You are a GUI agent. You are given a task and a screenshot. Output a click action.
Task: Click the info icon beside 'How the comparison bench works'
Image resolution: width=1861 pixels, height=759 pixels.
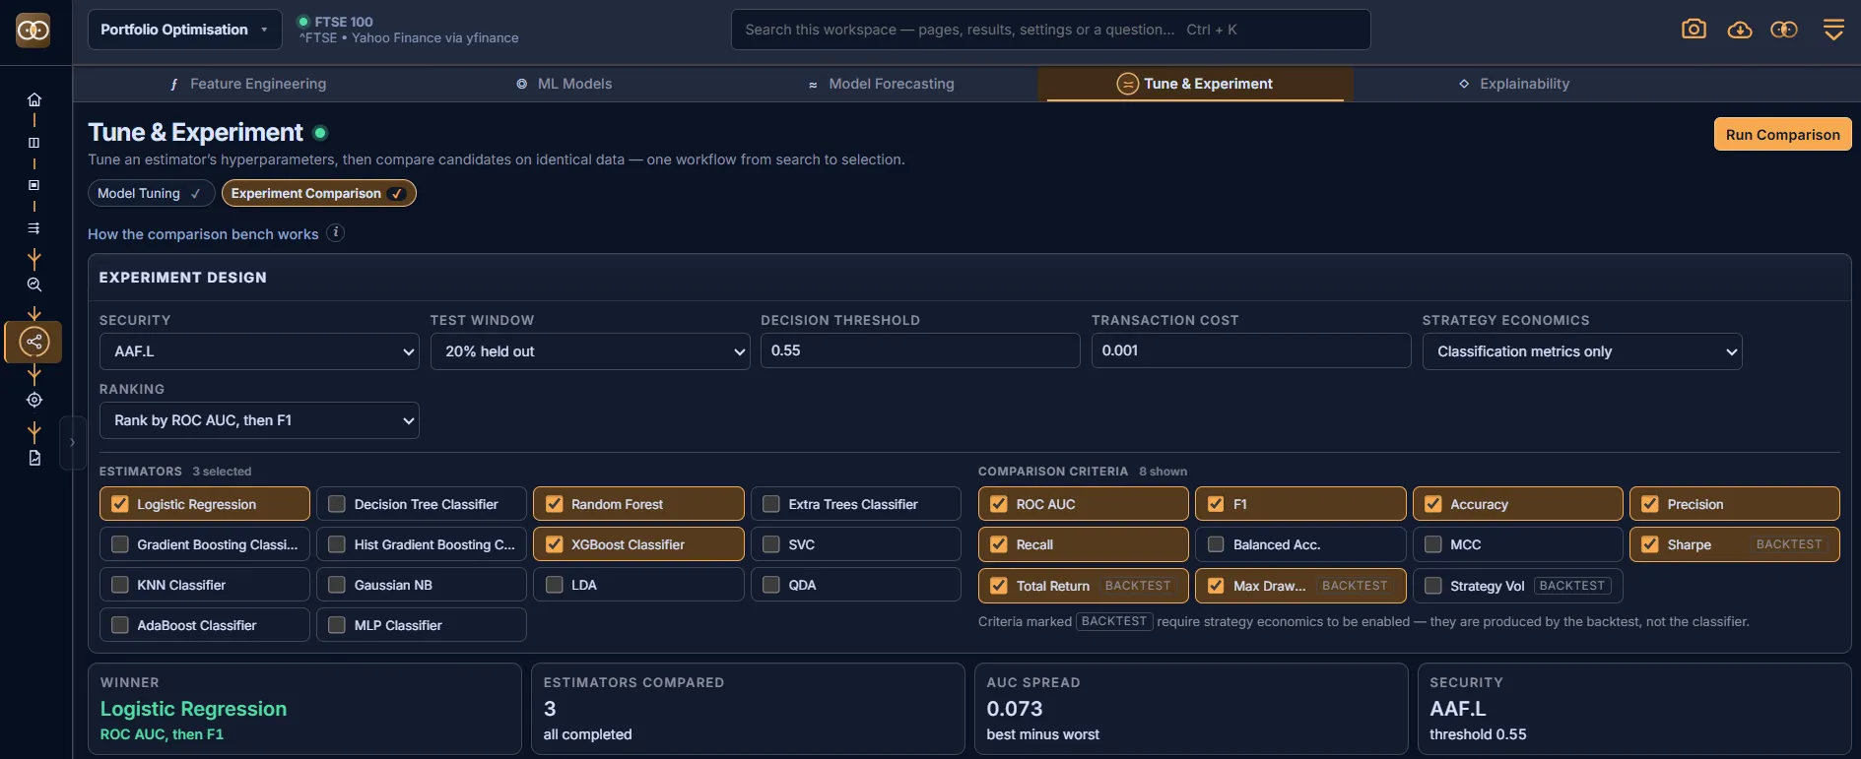point(336,233)
